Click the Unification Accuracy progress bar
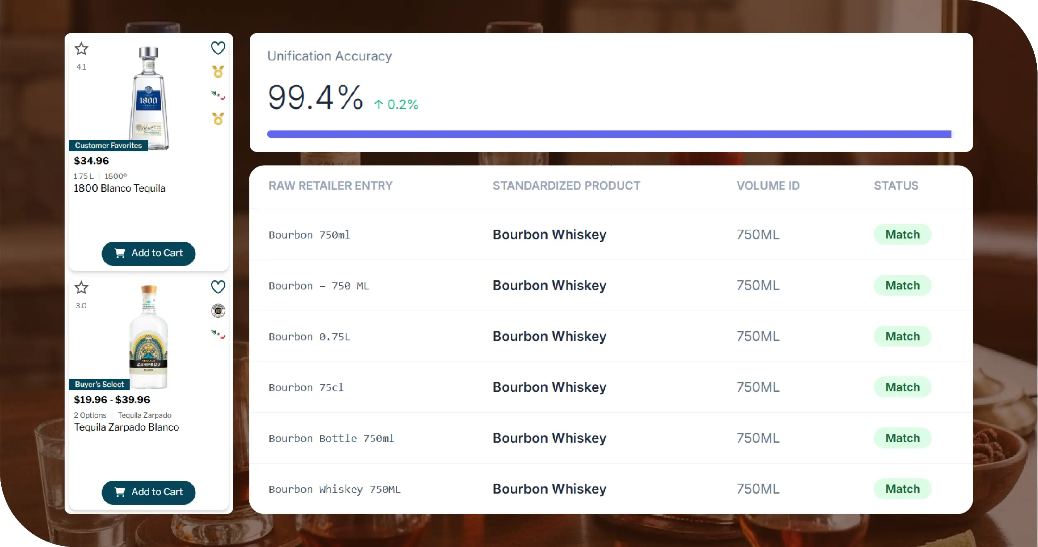 pyautogui.click(x=609, y=134)
